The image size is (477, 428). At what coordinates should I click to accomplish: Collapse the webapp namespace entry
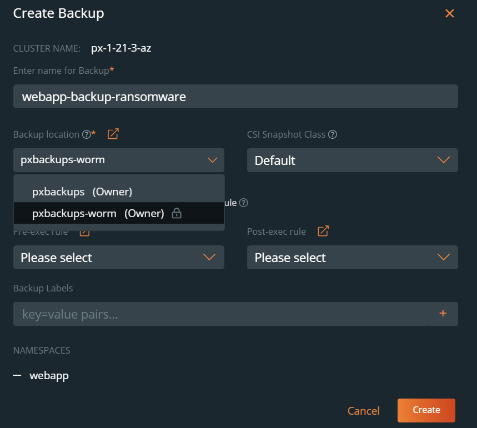(x=18, y=376)
